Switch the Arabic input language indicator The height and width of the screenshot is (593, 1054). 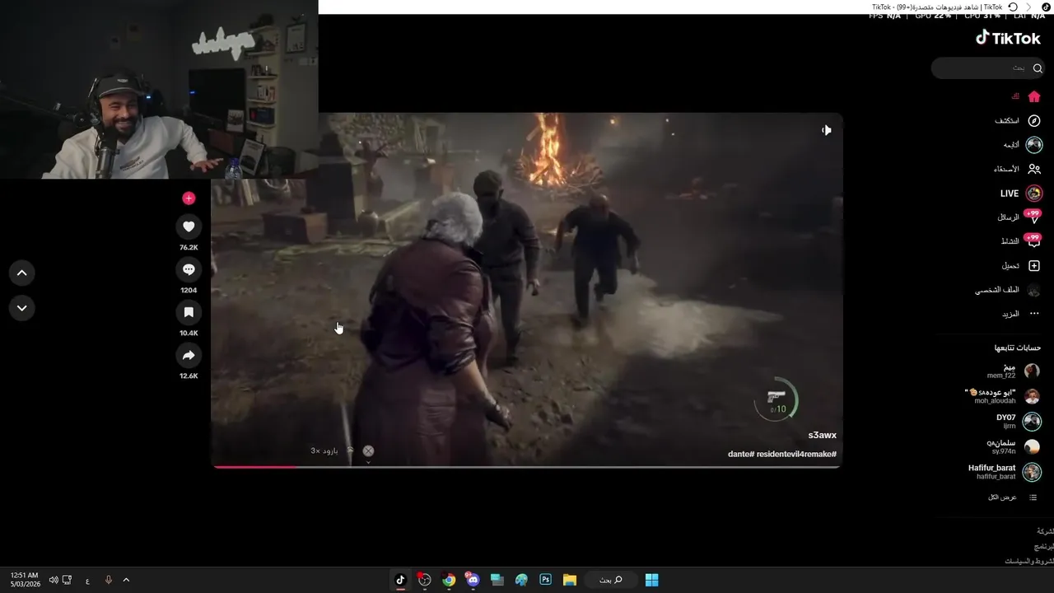tap(87, 581)
